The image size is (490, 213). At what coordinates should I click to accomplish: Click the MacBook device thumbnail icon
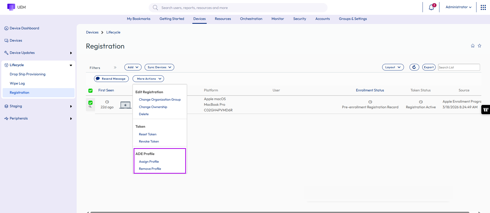pyautogui.click(x=125, y=105)
